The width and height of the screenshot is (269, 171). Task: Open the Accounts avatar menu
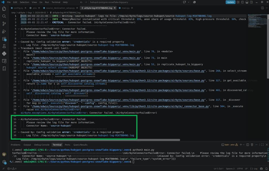[4, 154]
